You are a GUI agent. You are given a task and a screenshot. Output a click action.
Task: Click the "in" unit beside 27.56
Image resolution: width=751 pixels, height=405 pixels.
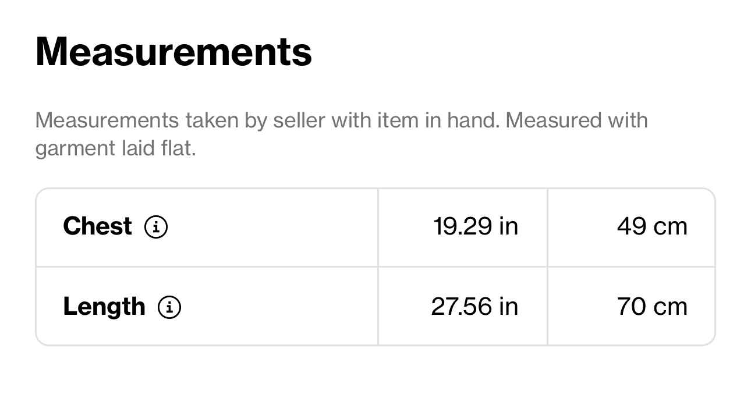pyautogui.click(x=508, y=307)
